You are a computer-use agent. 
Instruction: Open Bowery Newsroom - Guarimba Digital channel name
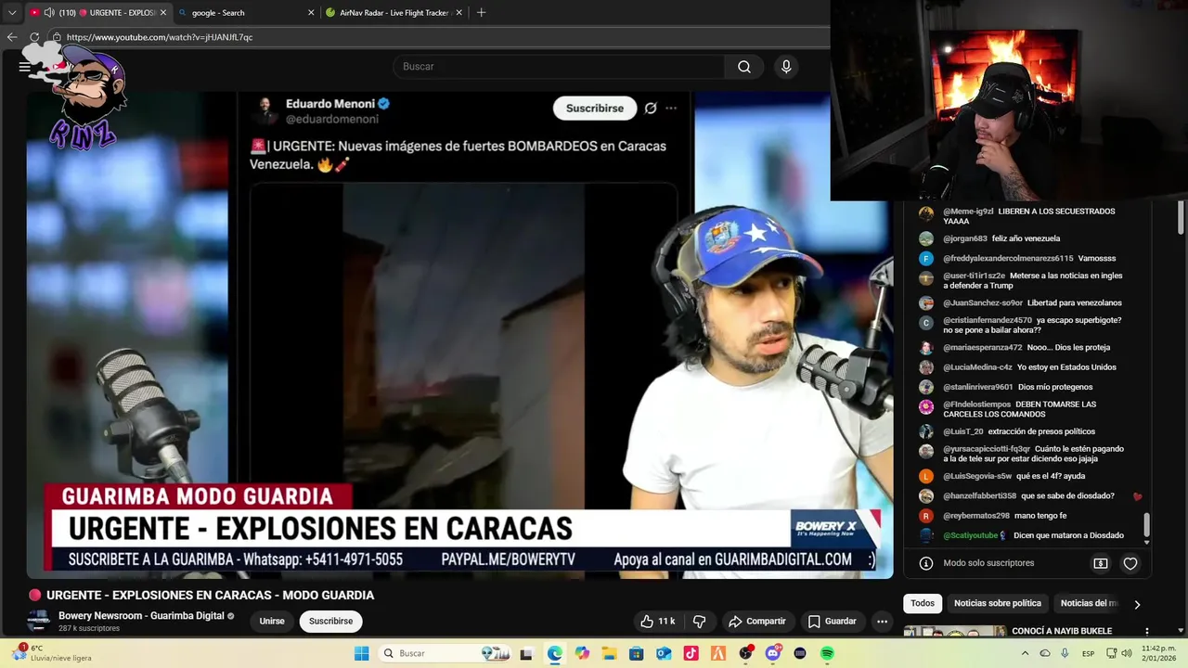141,616
